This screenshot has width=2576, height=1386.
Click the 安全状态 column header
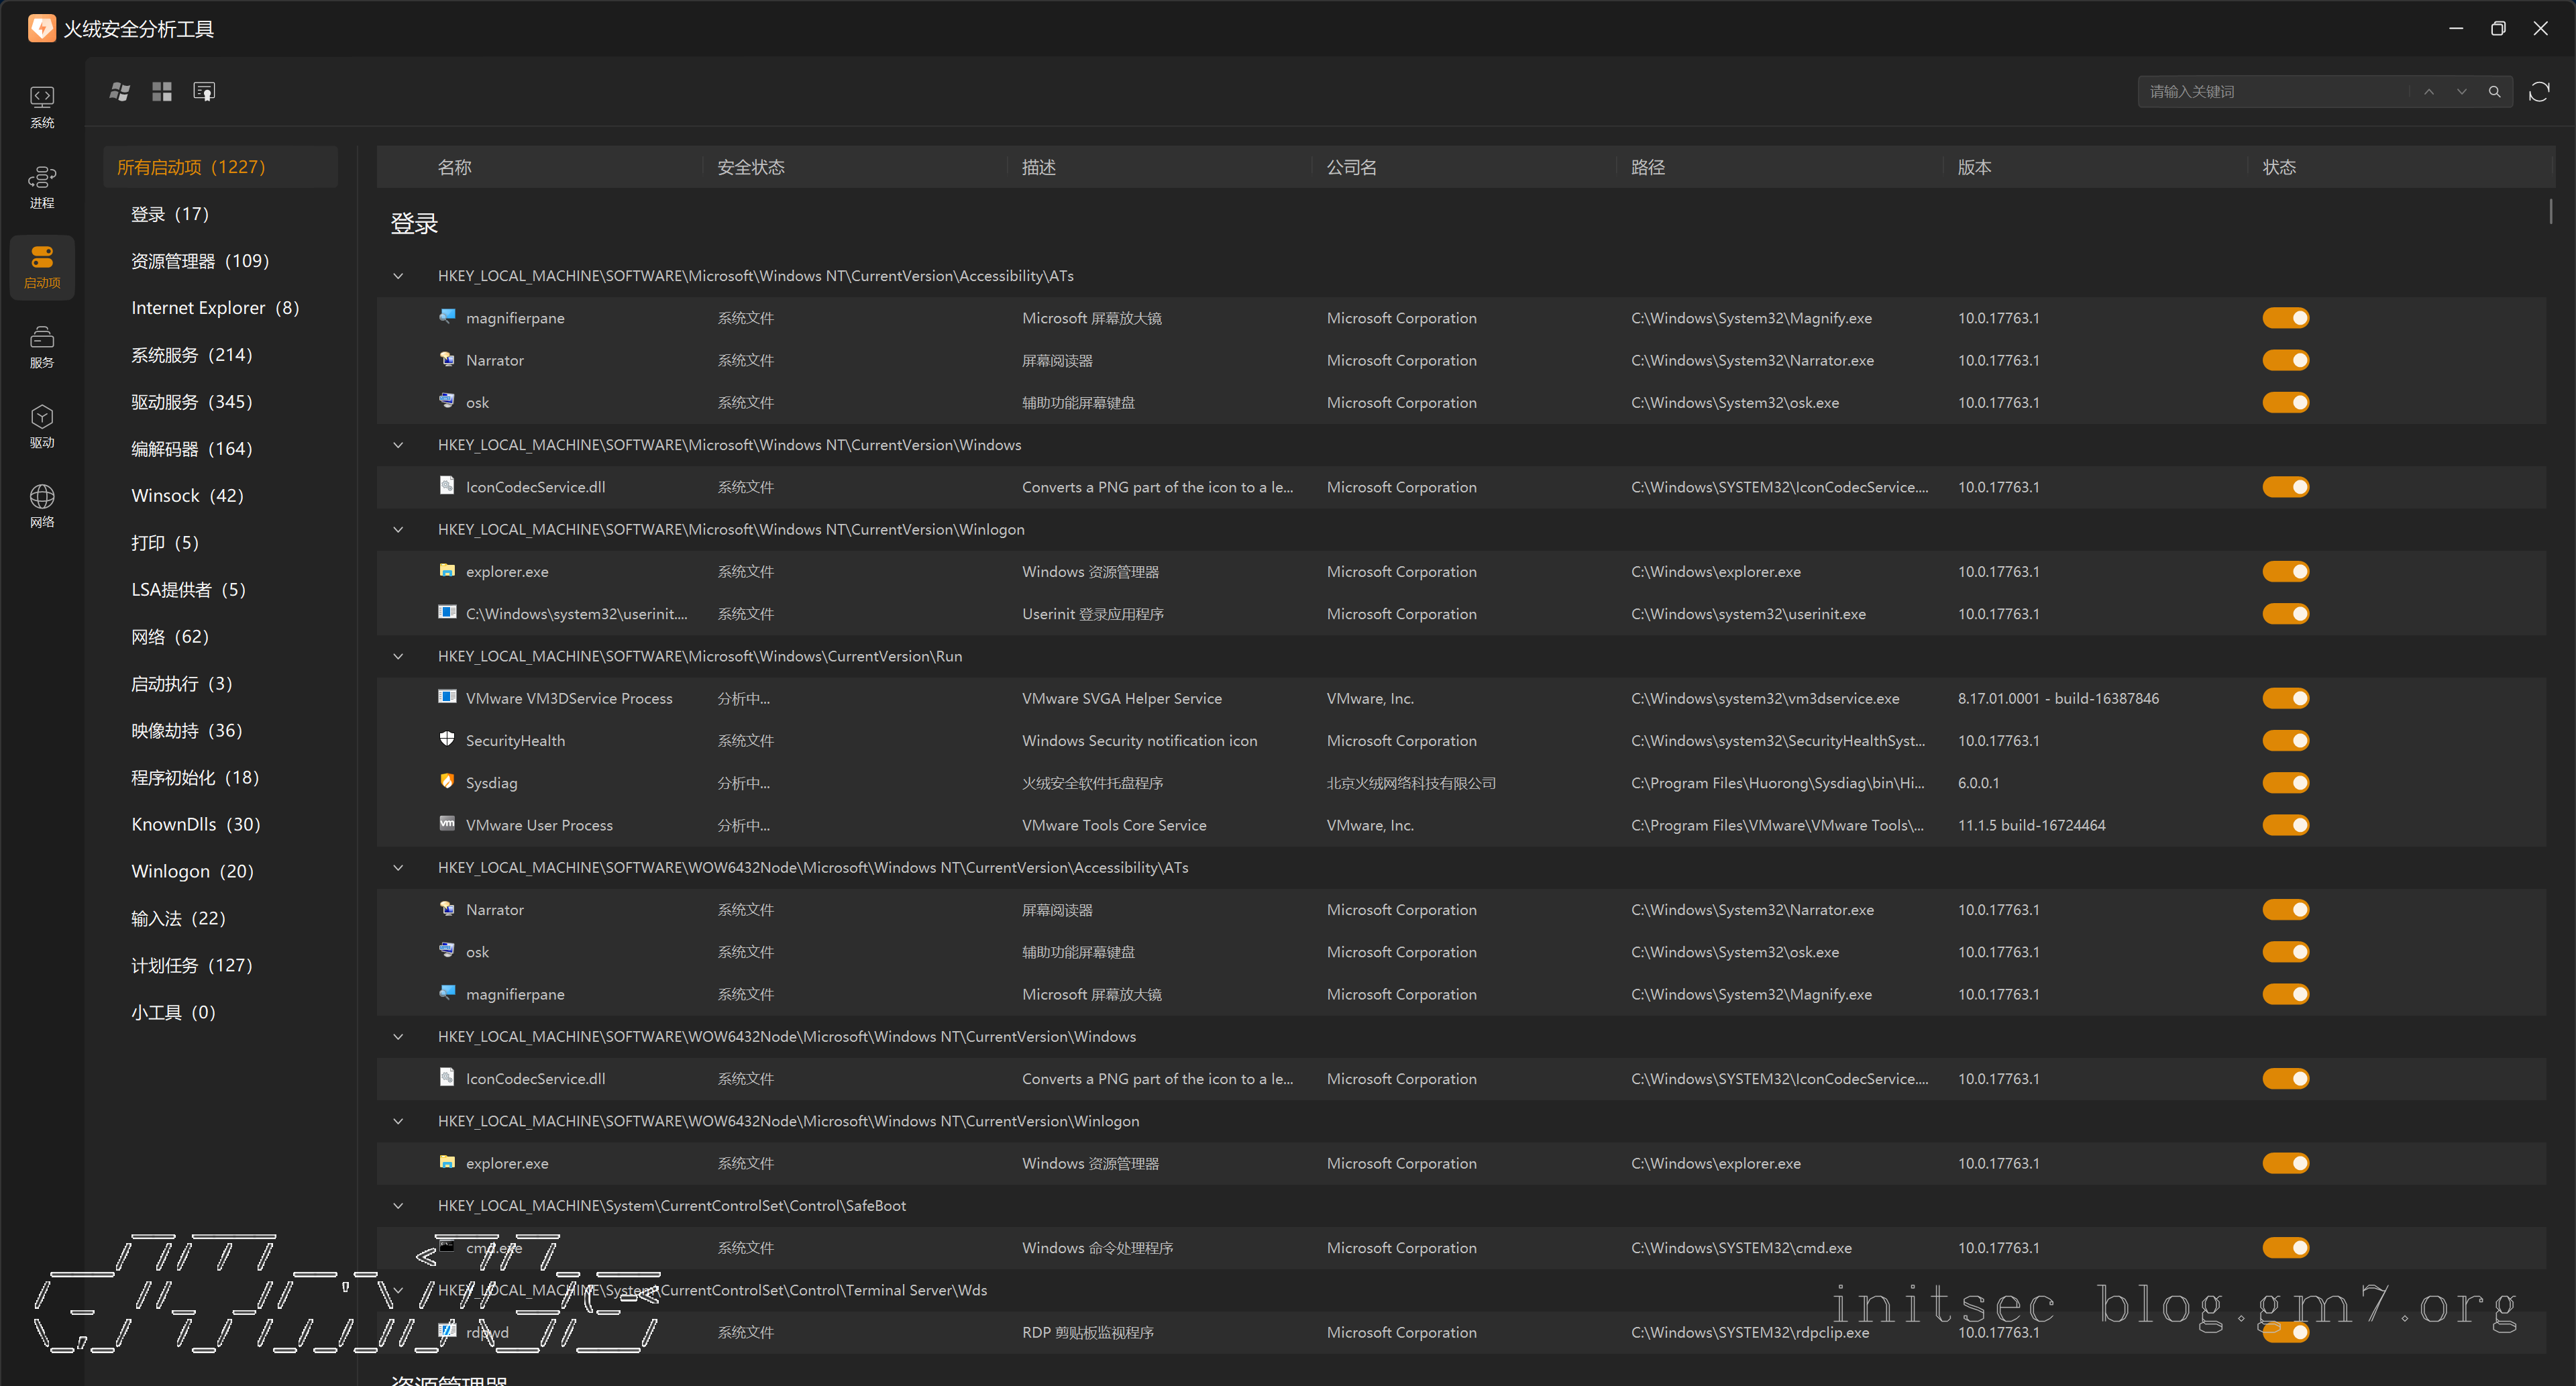[750, 167]
